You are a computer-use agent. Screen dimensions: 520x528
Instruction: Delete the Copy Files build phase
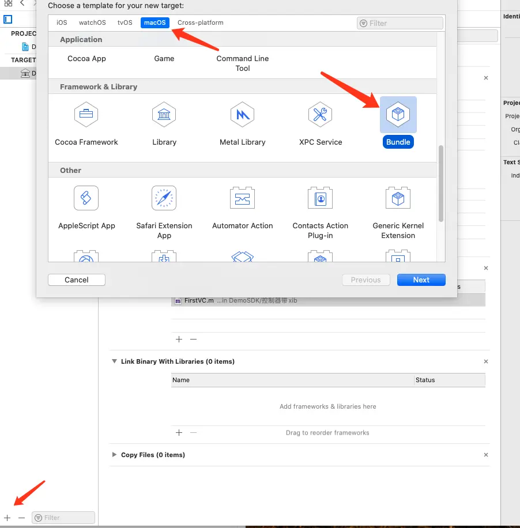[485, 455]
